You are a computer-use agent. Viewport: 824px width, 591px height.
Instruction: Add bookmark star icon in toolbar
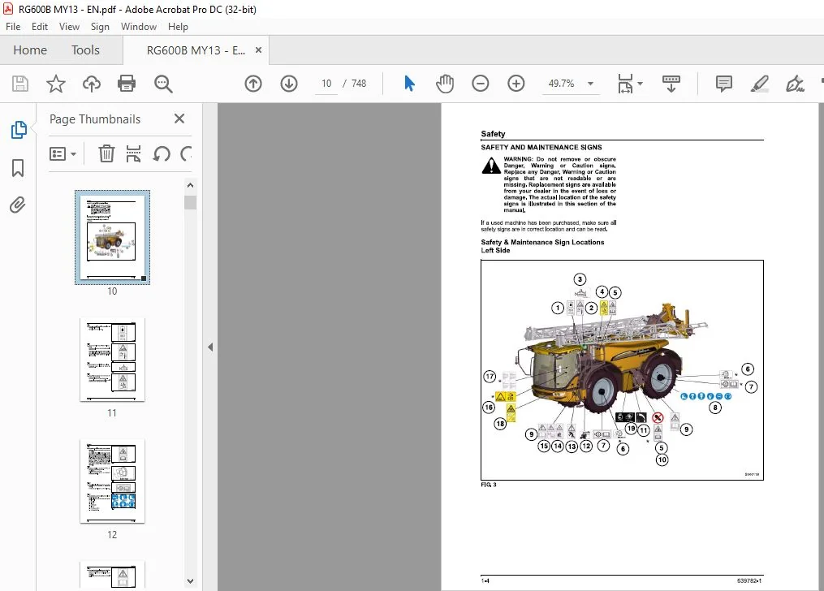point(56,84)
